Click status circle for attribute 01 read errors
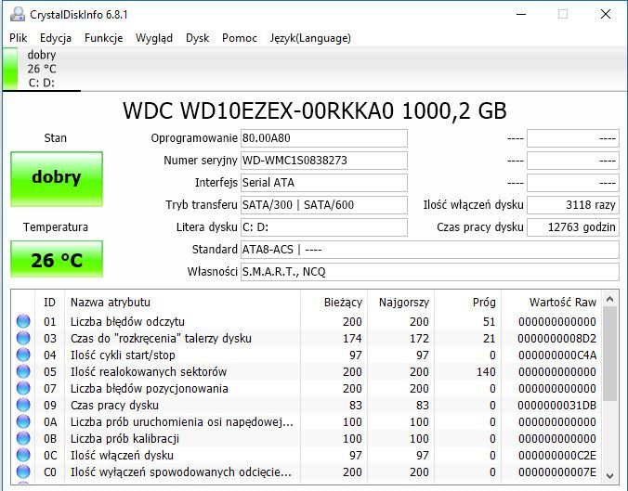Image resolution: width=628 pixels, height=491 pixels. tap(23, 321)
